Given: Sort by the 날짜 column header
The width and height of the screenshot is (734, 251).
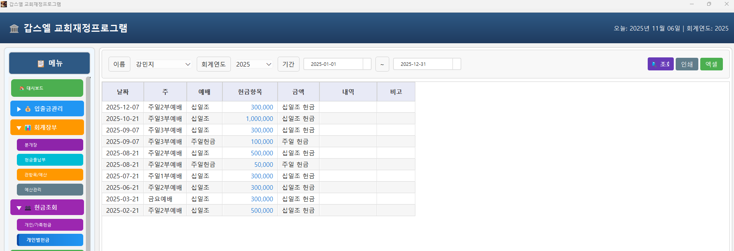Looking at the screenshot, I should 123,92.
